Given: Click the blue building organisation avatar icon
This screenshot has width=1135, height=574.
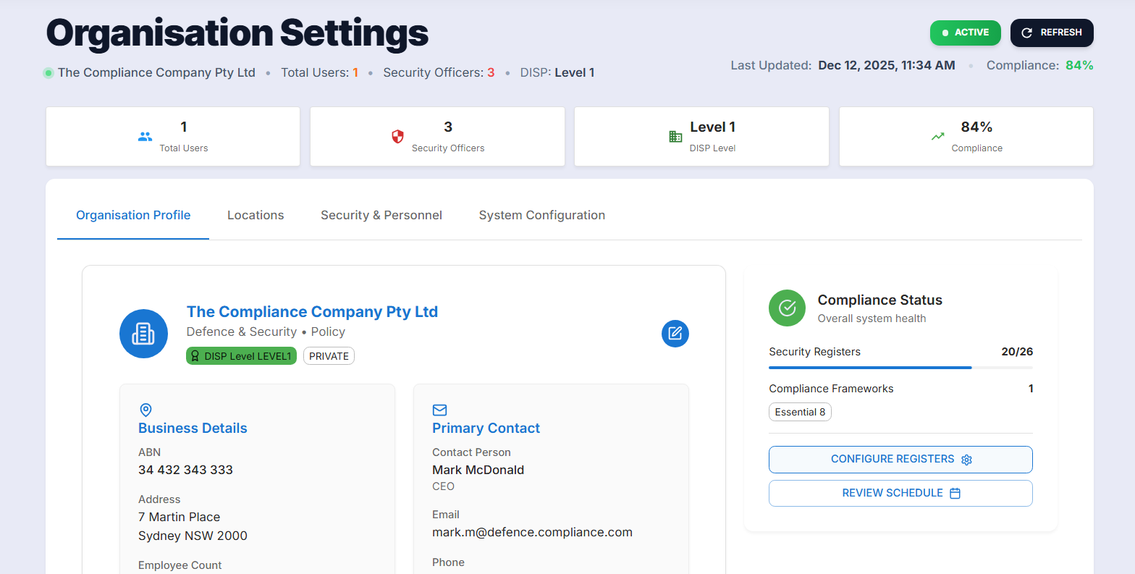Looking at the screenshot, I should 143,333.
